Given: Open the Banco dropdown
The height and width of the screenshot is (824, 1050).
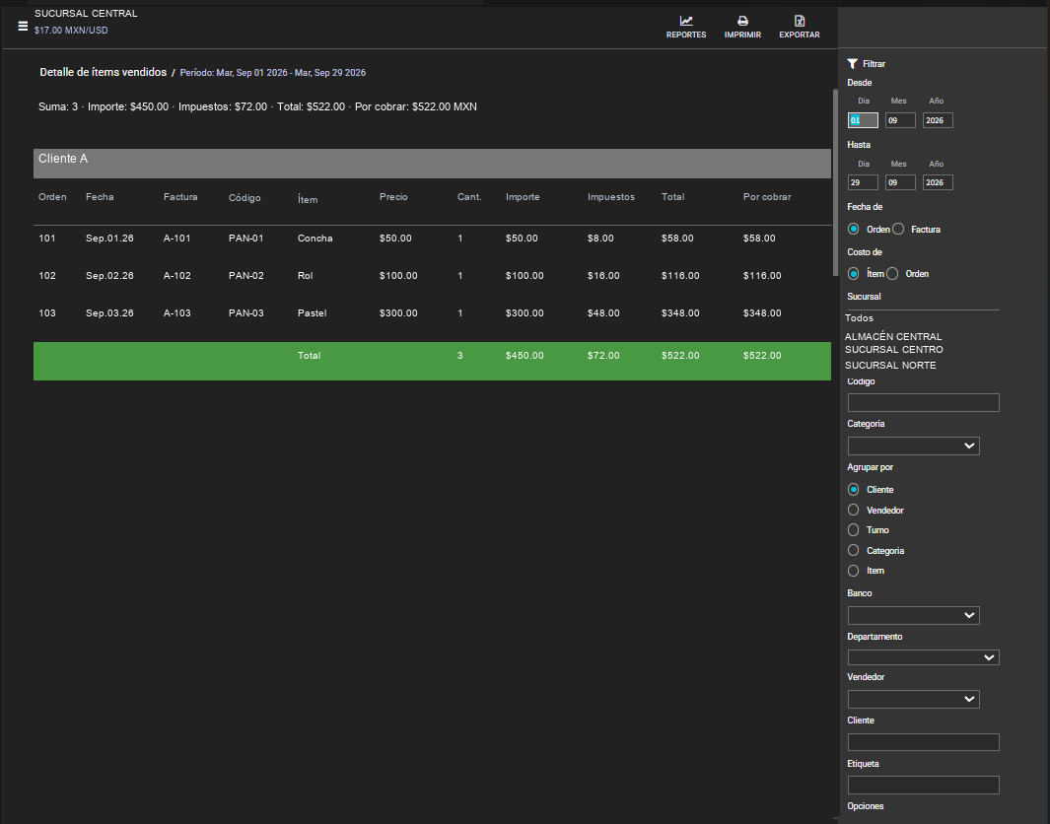Looking at the screenshot, I should tap(913, 615).
